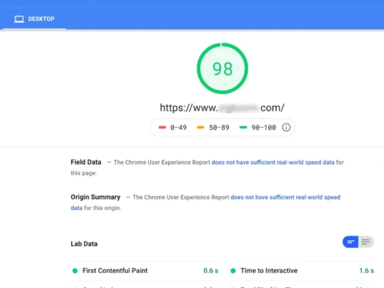Viewport: 384px width, 288px height.
Task: Click the green 90-100 legend marker
Action: click(243, 127)
